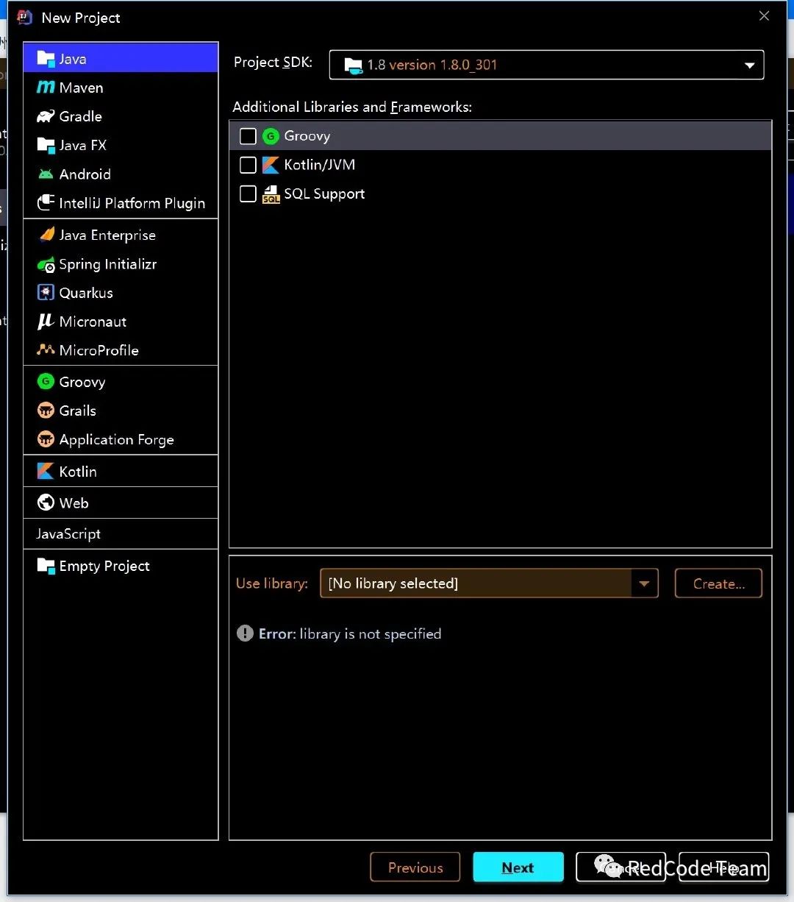The image size is (794, 902).
Task: Select the Maven project type icon
Action: click(46, 88)
